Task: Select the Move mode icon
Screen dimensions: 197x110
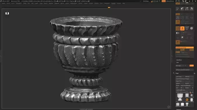Action: click(x=187, y=9)
